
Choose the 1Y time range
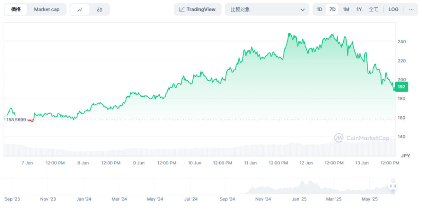tap(359, 9)
